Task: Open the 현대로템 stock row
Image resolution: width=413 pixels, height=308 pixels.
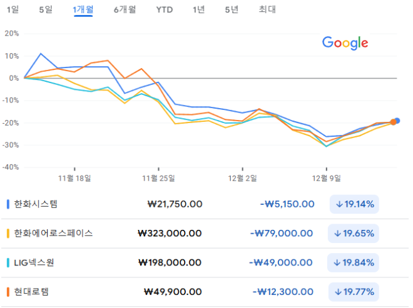Action: click(x=205, y=292)
